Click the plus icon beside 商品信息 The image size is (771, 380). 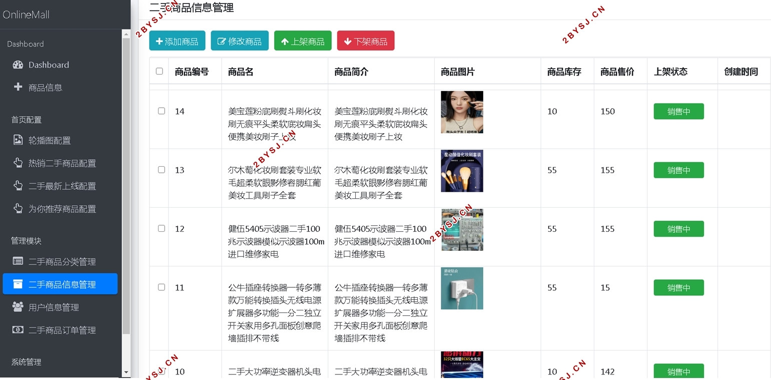[x=18, y=87]
